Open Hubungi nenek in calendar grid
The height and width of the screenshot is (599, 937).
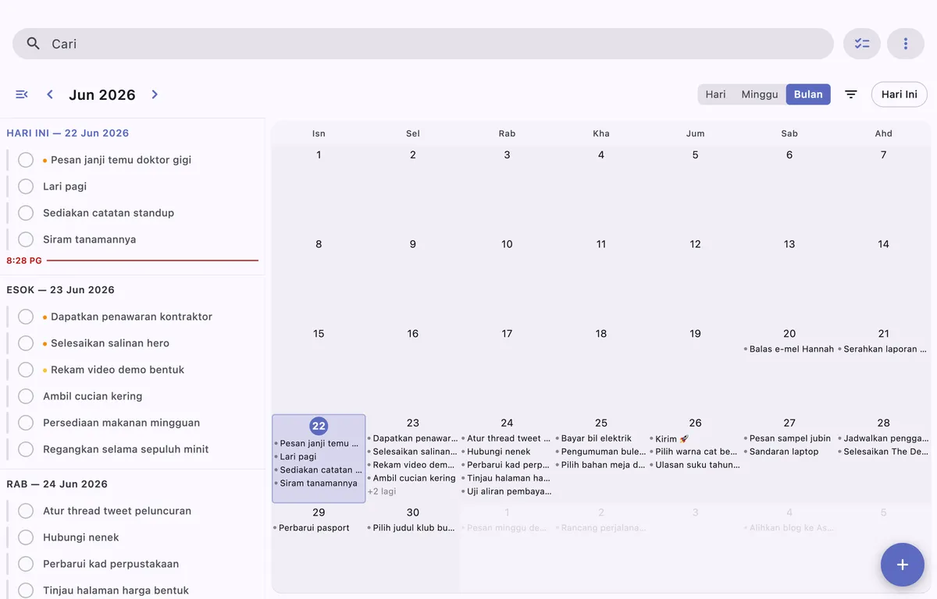[507, 452]
